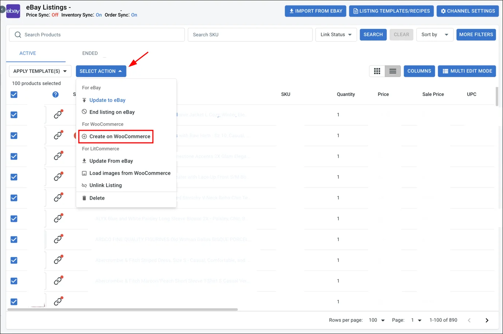Click the gear icon in Channel Settings
This screenshot has height=334, width=503.
tap(443, 11)
